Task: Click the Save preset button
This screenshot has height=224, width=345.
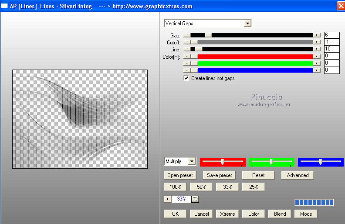Action: pyautogui.click(x=219, y=175)
